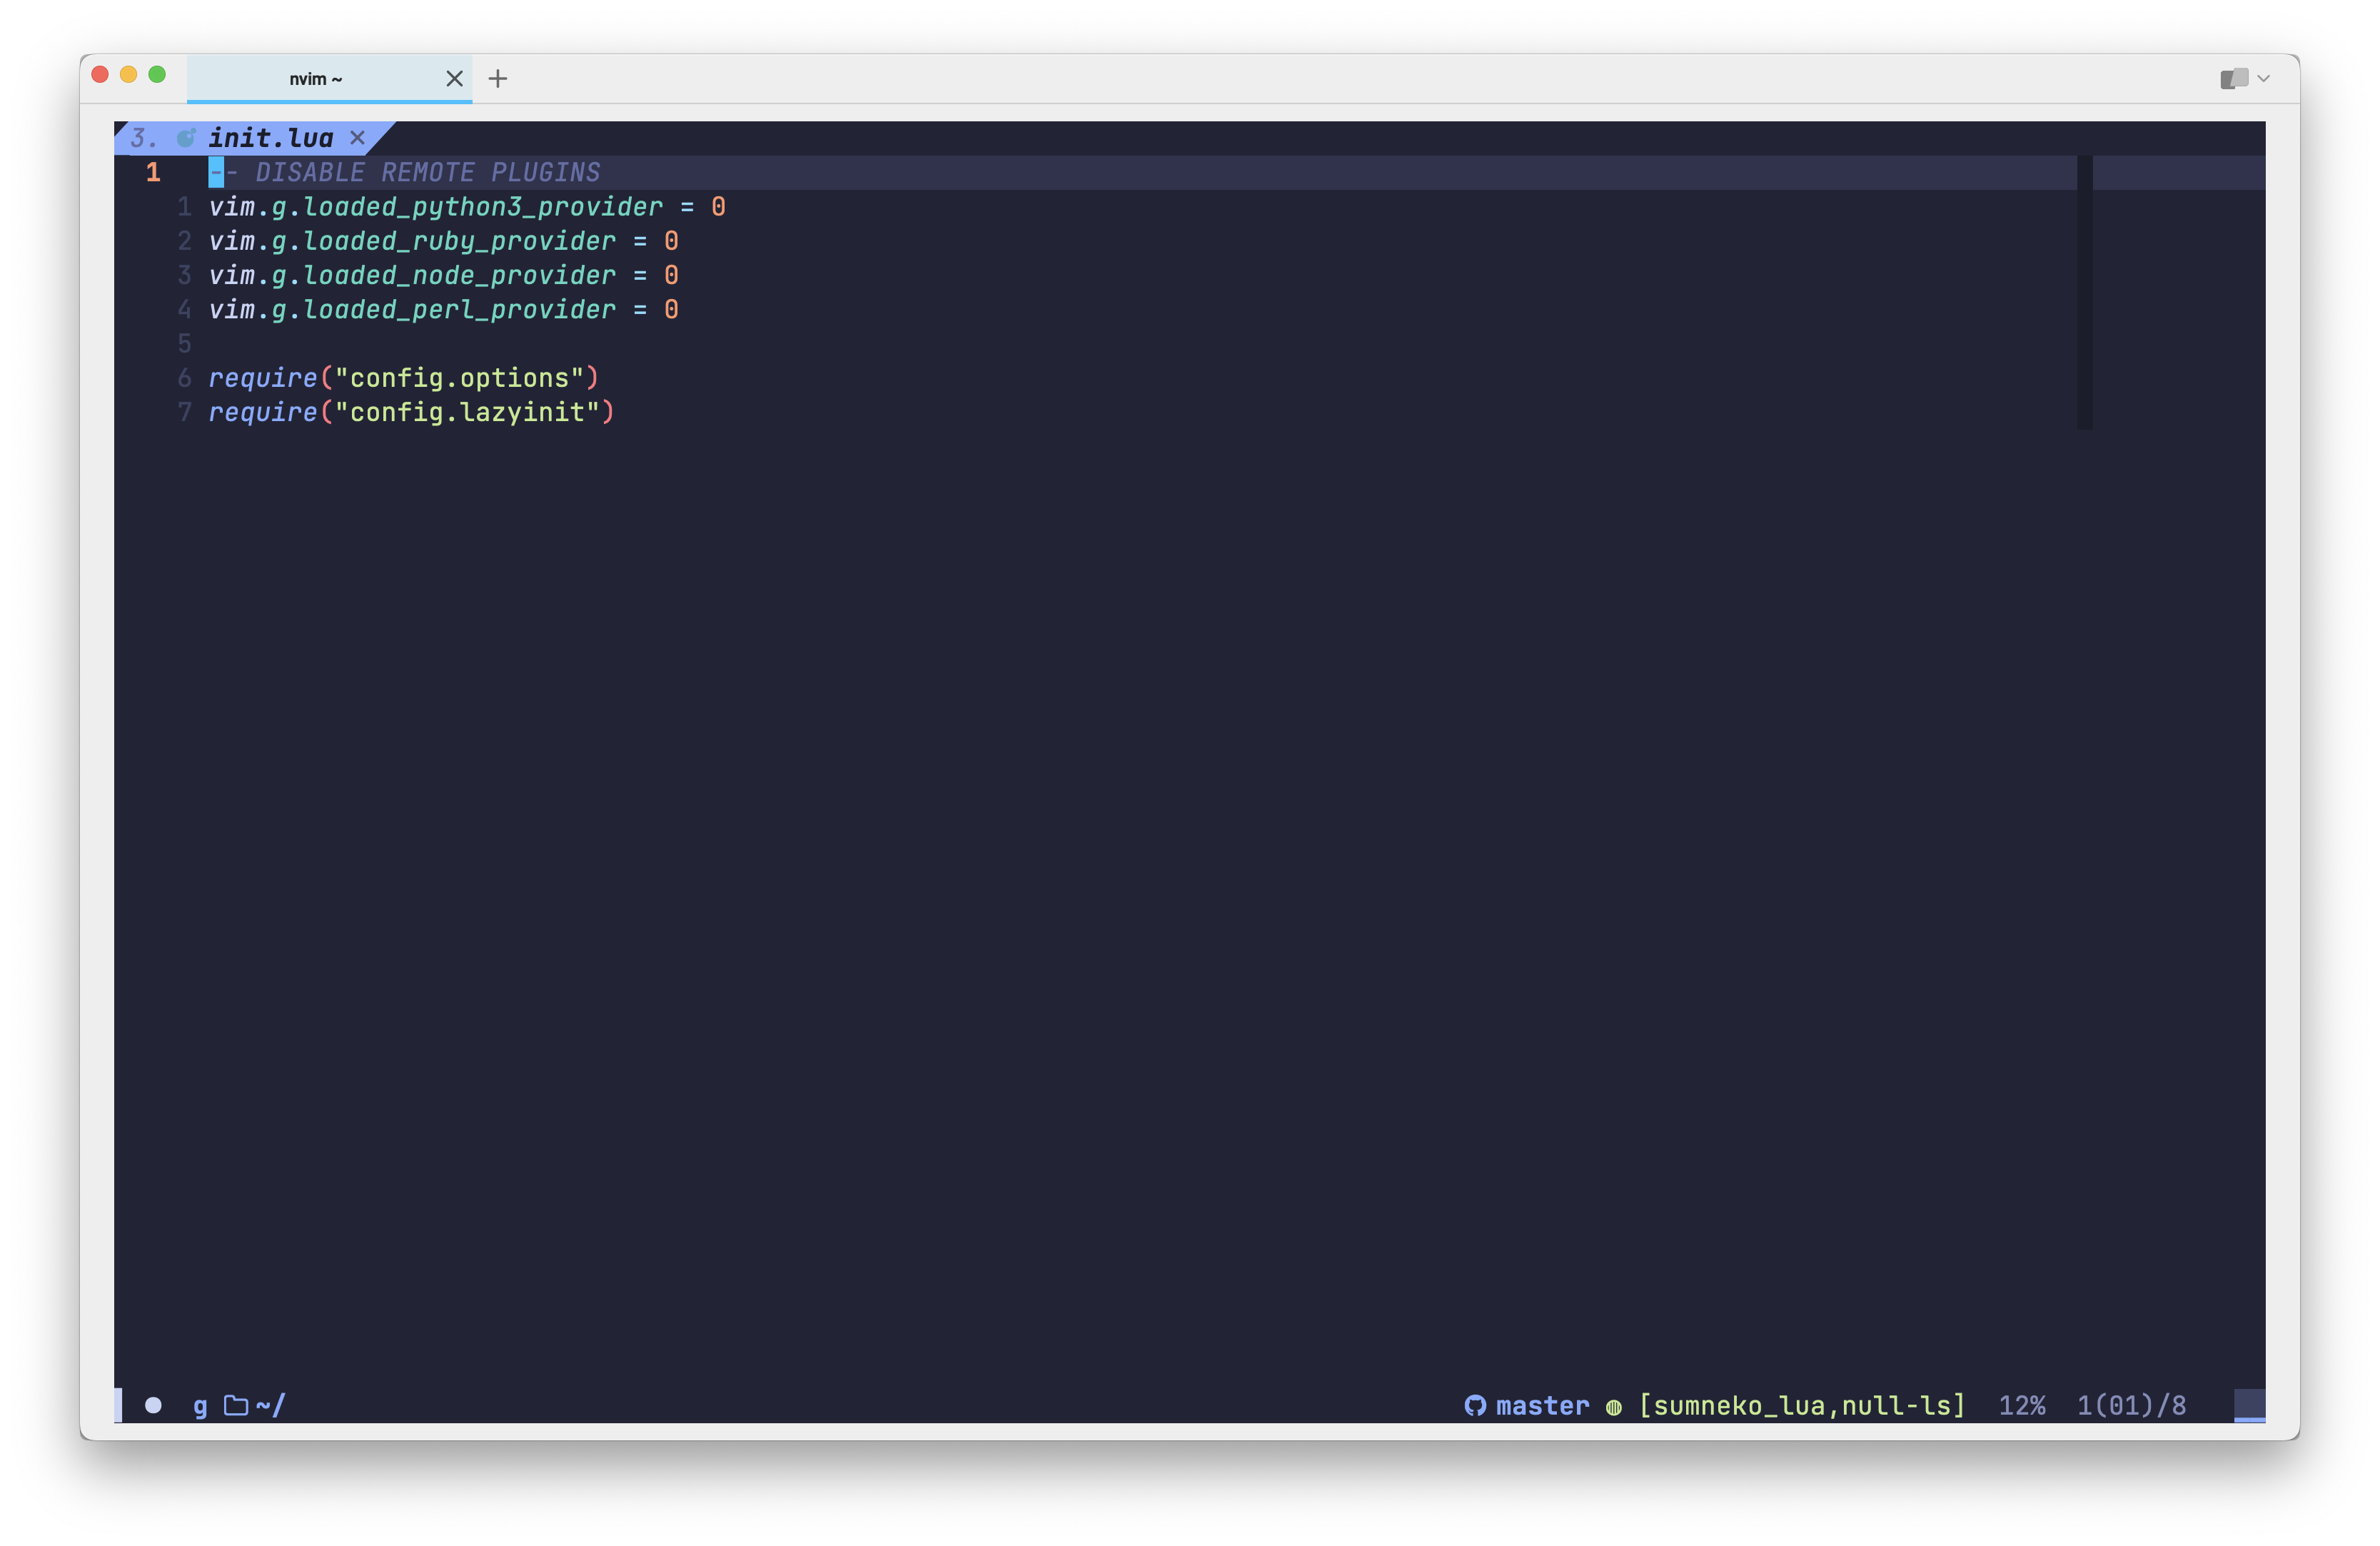Click the 12% scroll progress indicator

pyautogui.click(x=2022, y=1405)
